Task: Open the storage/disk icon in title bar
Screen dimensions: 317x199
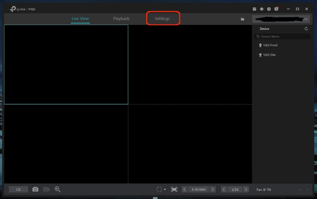Action: pos(254,9)
